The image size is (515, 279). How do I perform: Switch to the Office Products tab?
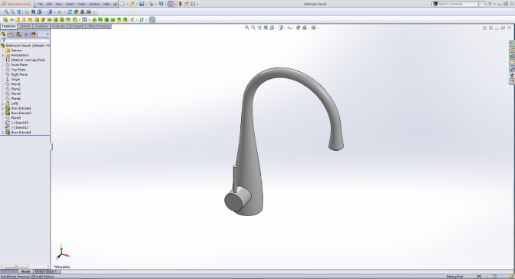point(98,26)
